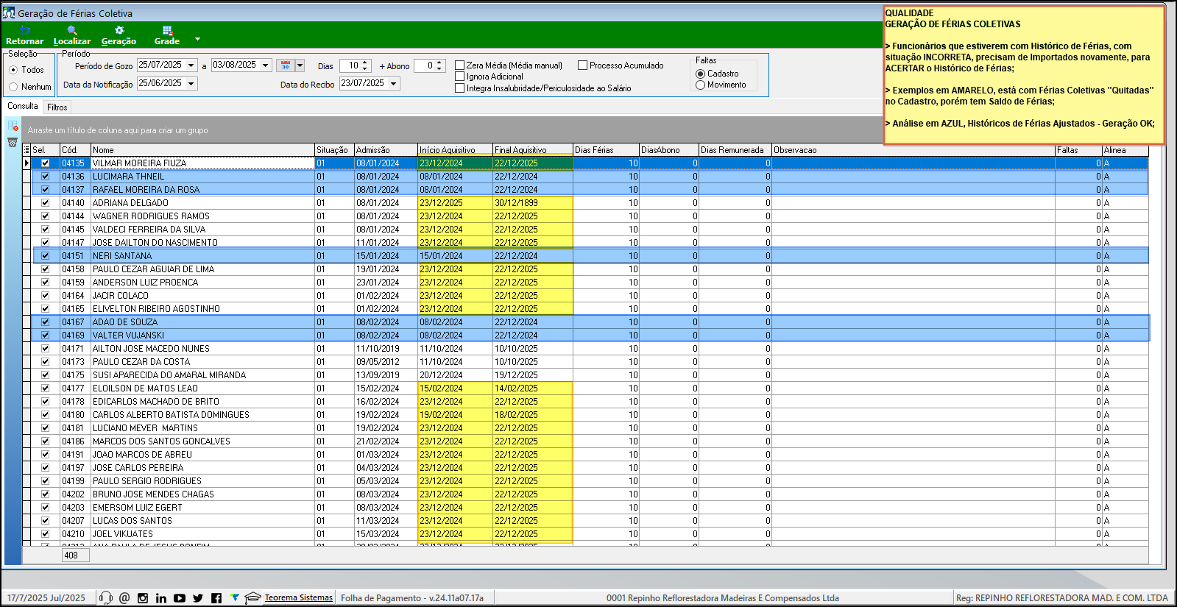The image size is (1177, 607).
Task: Open the Instagram icon in the status bar
Action: pyautogui.click(x=143, y=598)
